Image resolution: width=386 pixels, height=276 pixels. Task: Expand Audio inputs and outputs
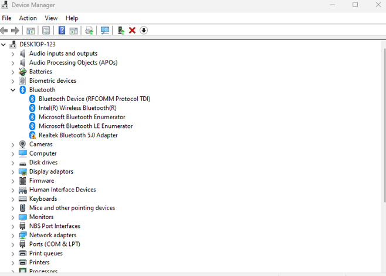point(13,54)
